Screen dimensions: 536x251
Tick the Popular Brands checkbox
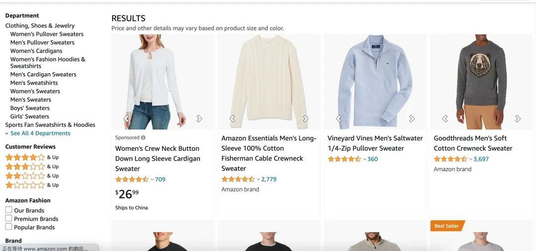coord(9,227)
